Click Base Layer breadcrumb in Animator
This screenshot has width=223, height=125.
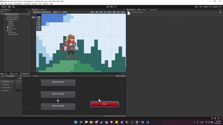pyautogui.click(x=26, y=76)
